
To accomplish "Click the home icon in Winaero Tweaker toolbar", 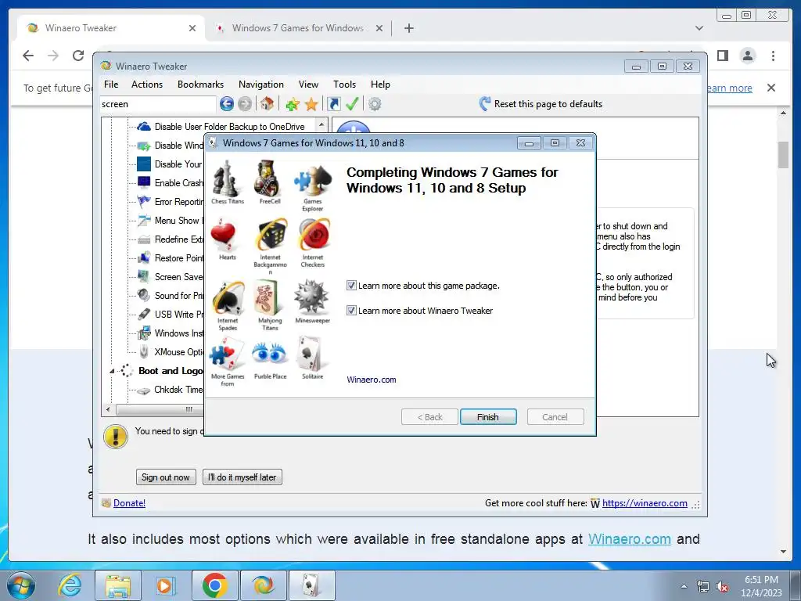I will point(266,104).
